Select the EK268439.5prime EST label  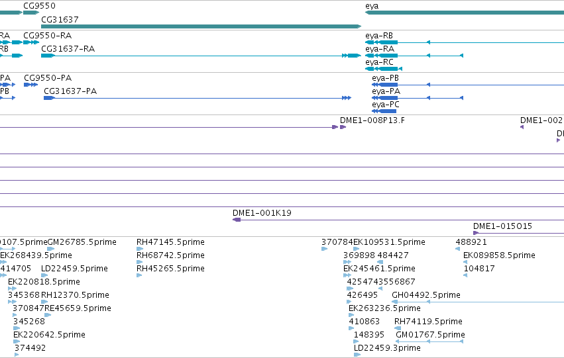tap(36, 255)
